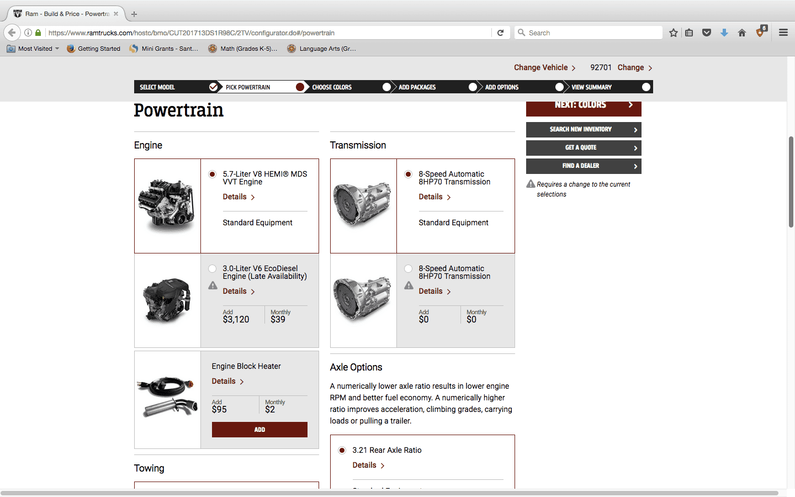Expand Details for the Engine Block Heater
795x497 pixels.
point(227,381)
